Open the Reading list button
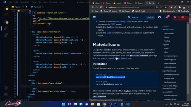This screenshot has height=107, width=191. pos(184,11)
